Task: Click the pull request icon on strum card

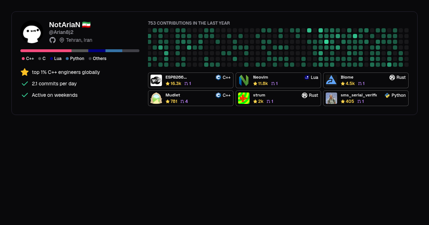Action: [x=268, y=101]
